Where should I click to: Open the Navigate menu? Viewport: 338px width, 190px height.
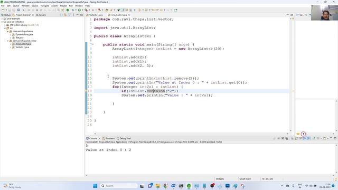tap(44, 6)
